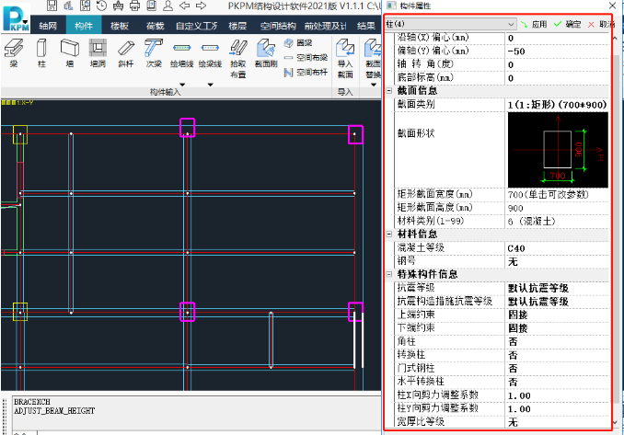The width and height of the screenshot is (624, 435).
Task: Close the 构件属性 panel
Action: pos(613,6)
